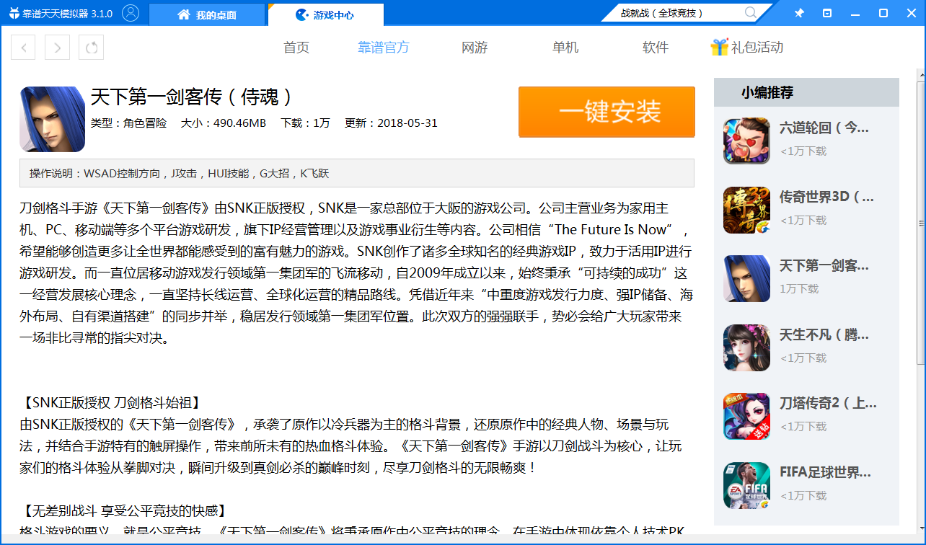Viewport: 926px width, 545px height.
Task: Click the search magnifier icon
Action: pos(751,13)
